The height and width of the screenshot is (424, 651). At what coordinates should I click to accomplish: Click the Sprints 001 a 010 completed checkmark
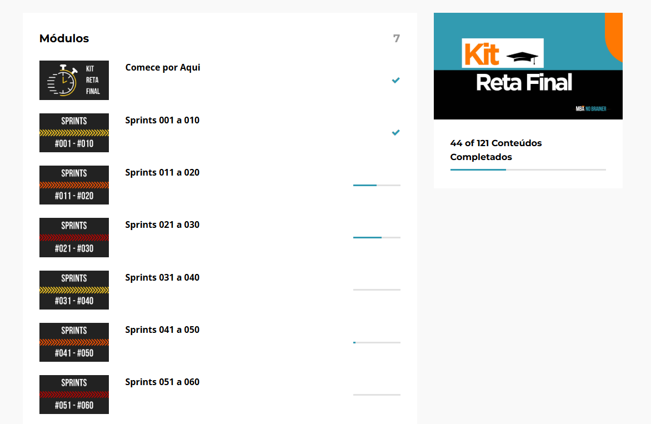point(395,133)
